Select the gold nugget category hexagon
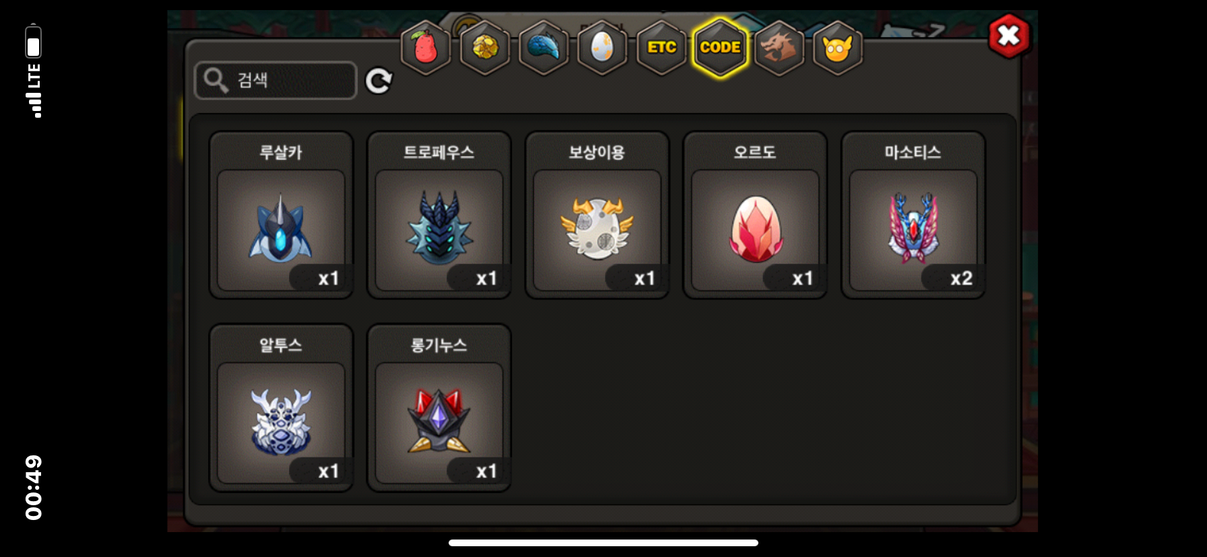 tap(485, 48)
